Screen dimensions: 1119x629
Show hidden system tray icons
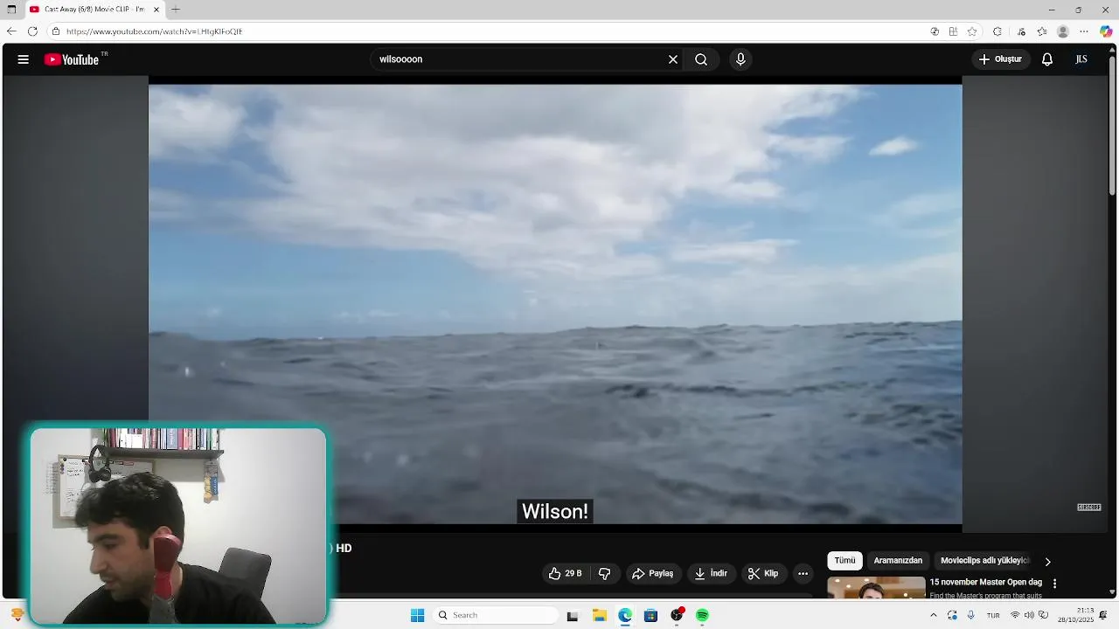click(x=933, y=615)
